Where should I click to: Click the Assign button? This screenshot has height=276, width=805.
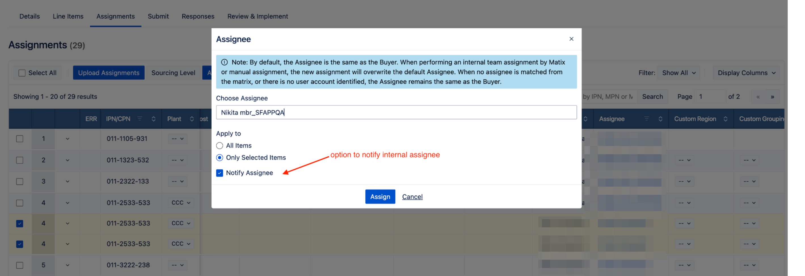click(380, 197)
